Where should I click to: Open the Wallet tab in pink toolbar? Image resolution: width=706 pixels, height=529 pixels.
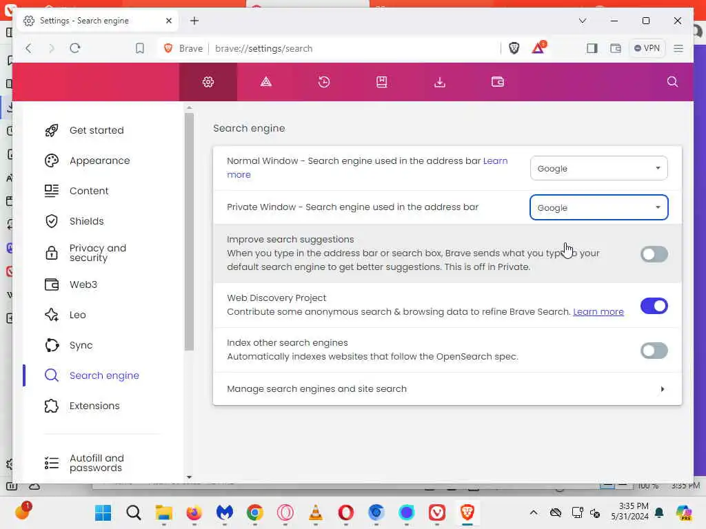click(x=498, y=82)
